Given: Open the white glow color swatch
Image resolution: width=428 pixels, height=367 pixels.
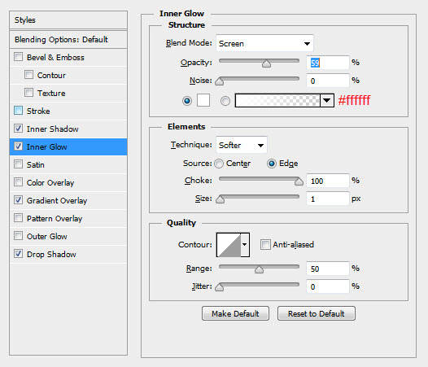Looking at the screenshot, I should coord(203,100).
